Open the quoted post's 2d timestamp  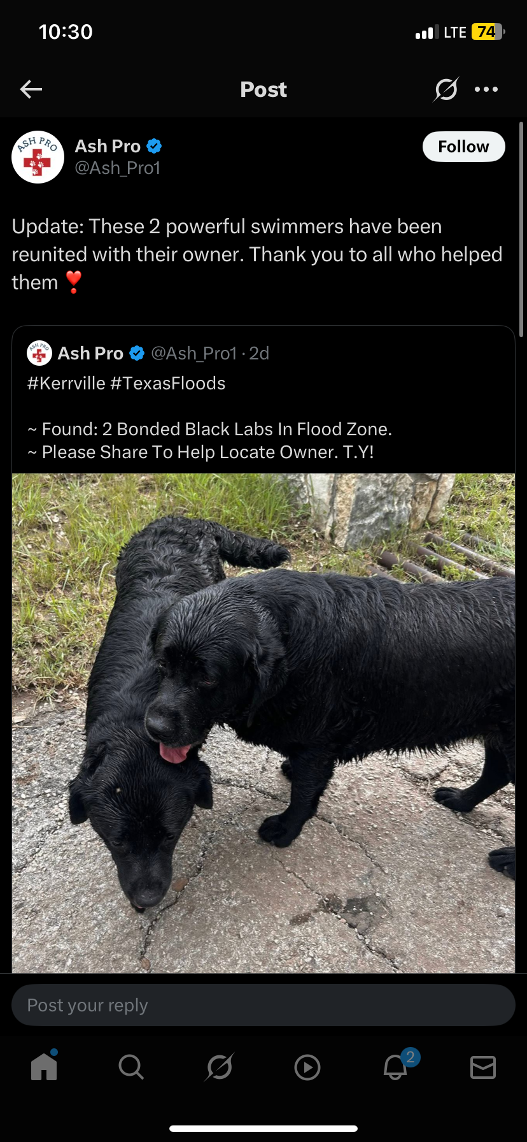[x=259, y=353]
